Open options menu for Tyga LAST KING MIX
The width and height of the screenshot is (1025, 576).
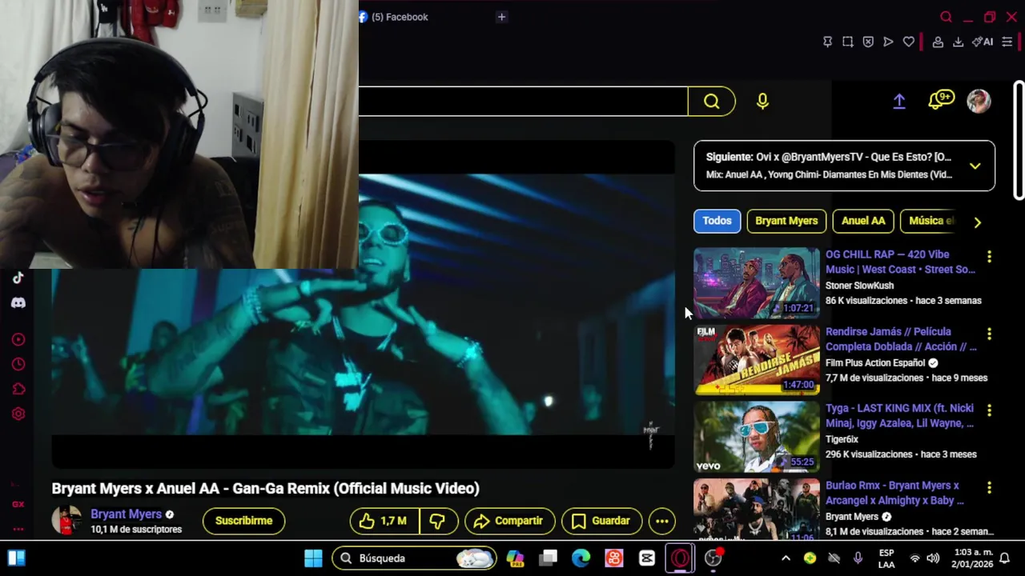point(990,410)
